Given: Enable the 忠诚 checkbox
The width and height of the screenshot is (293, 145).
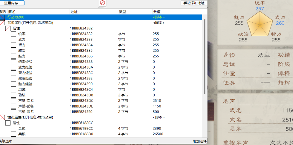Looking at the screenshot, I should pos(13,90).
